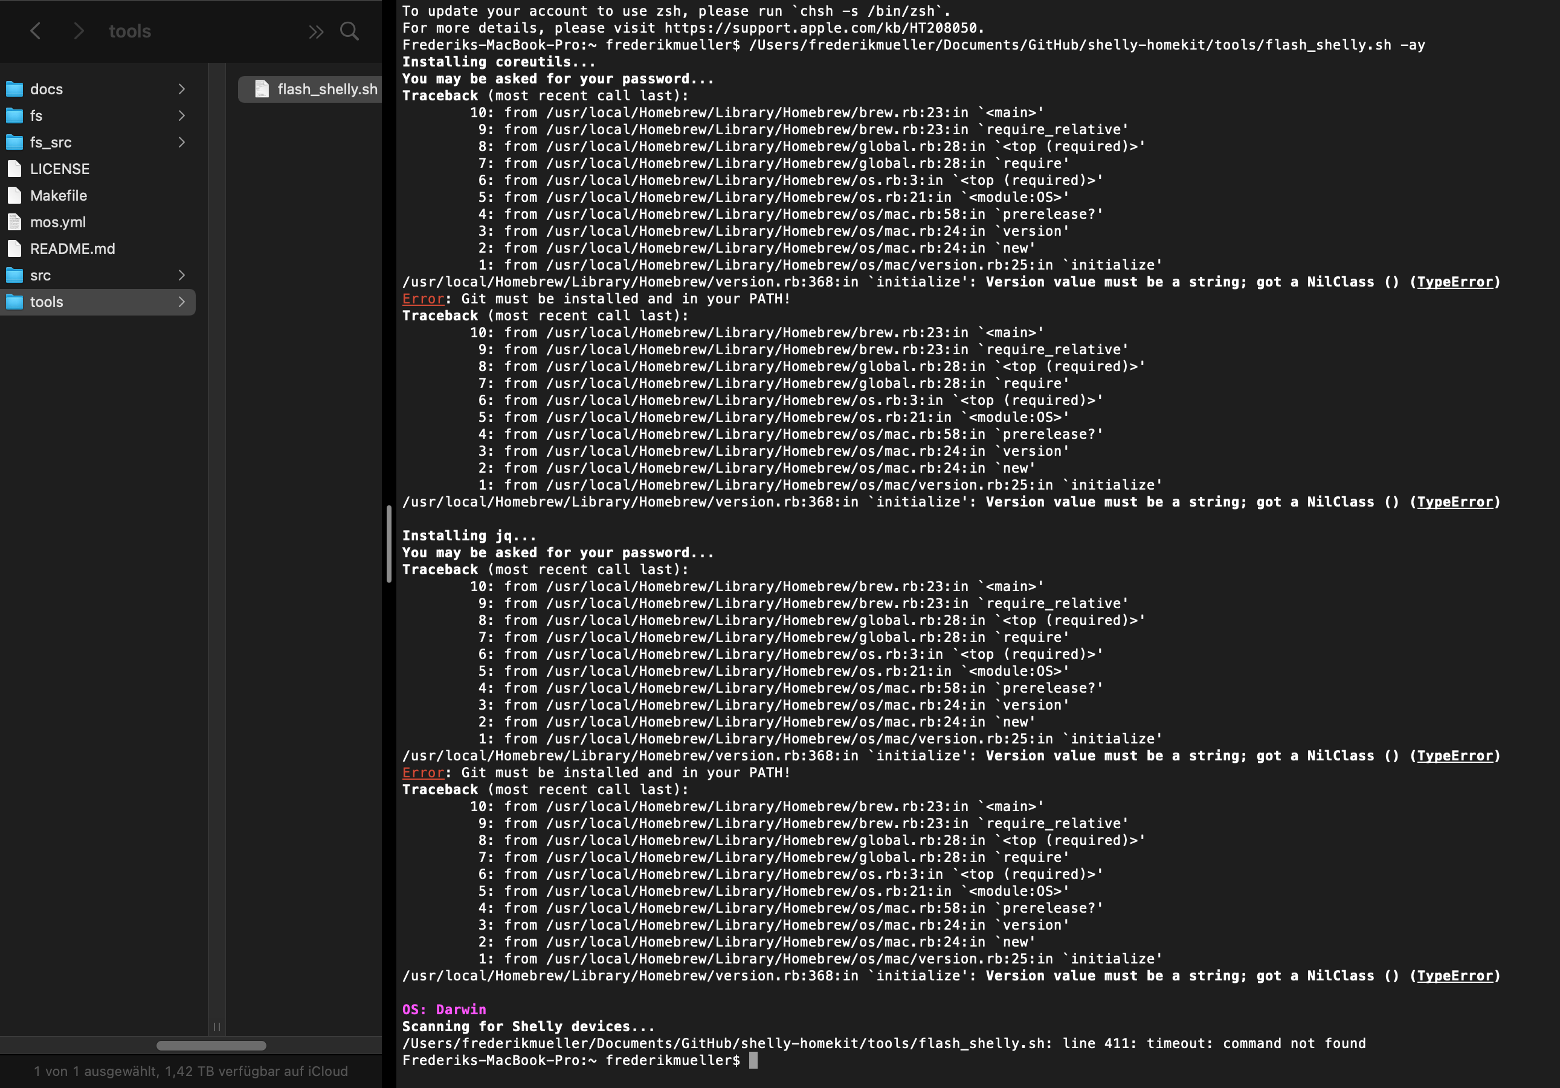Select tools in the Finder sidebar

coord(46,302)
